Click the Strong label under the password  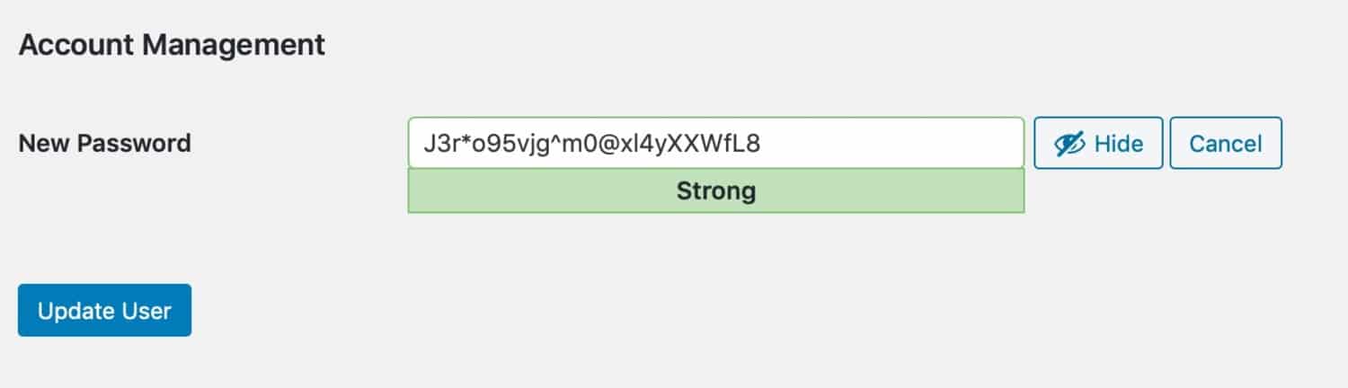pos(715,191)
